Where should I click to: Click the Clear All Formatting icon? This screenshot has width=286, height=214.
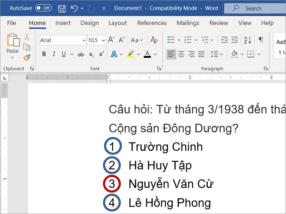click(154, 40)
